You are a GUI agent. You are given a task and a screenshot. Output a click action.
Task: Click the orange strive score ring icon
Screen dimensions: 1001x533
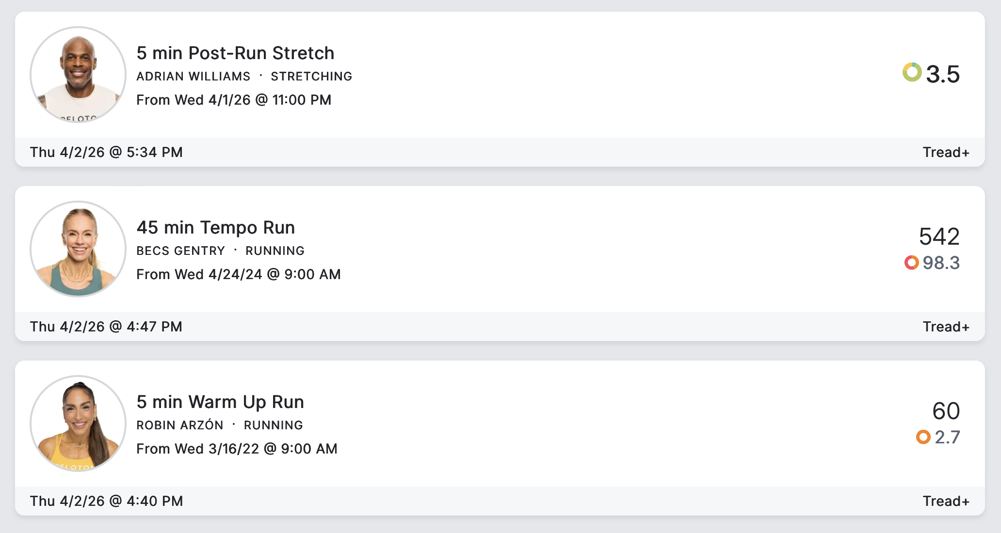point(923,437)
